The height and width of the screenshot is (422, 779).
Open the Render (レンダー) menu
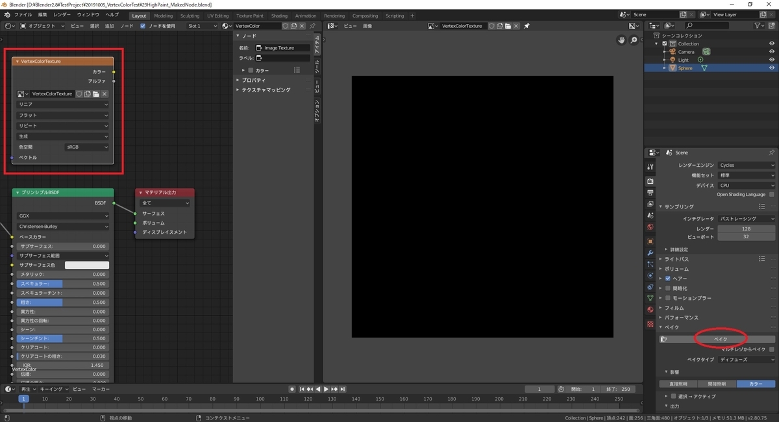click(62, 14)
